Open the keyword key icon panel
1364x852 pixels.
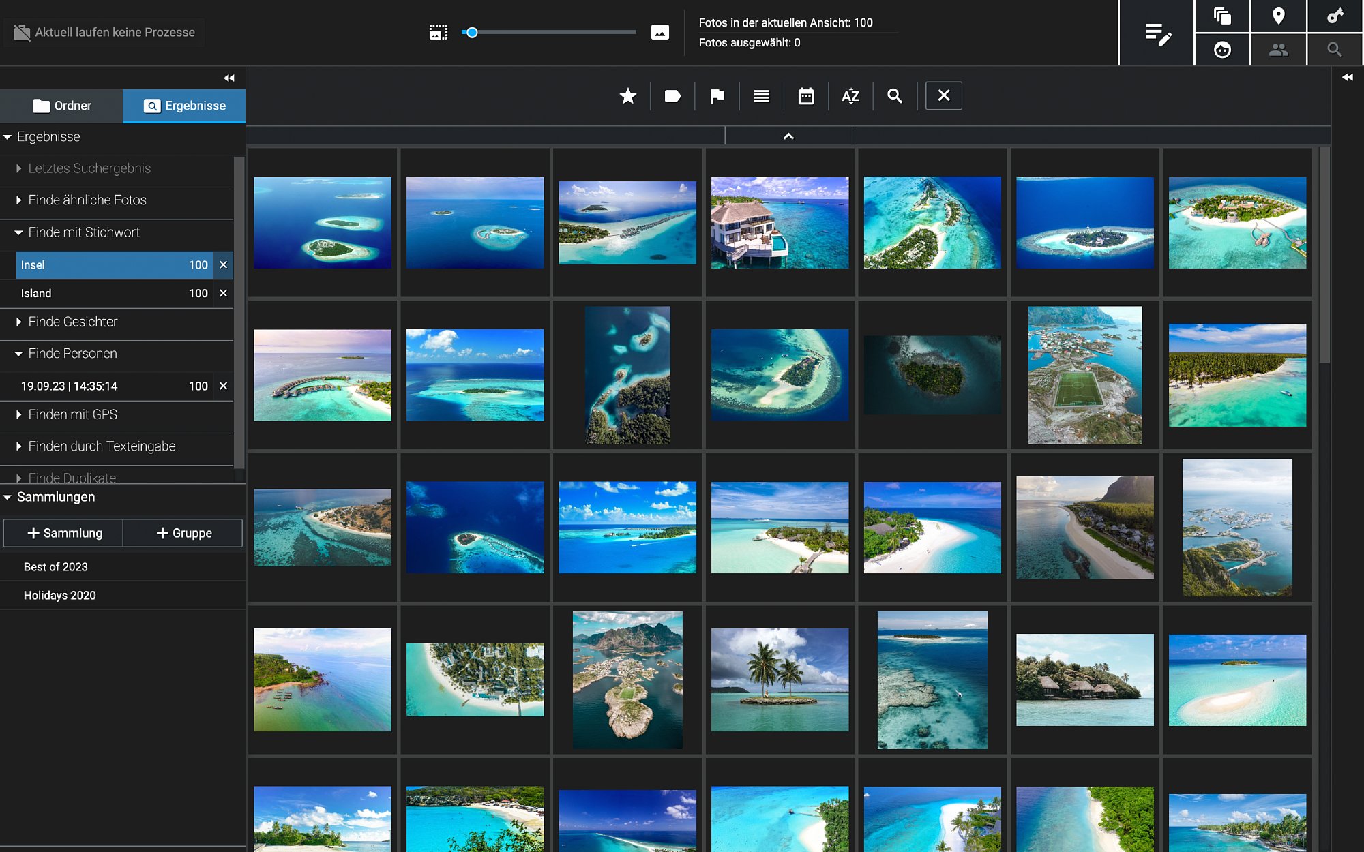(x=1335, y=16)
